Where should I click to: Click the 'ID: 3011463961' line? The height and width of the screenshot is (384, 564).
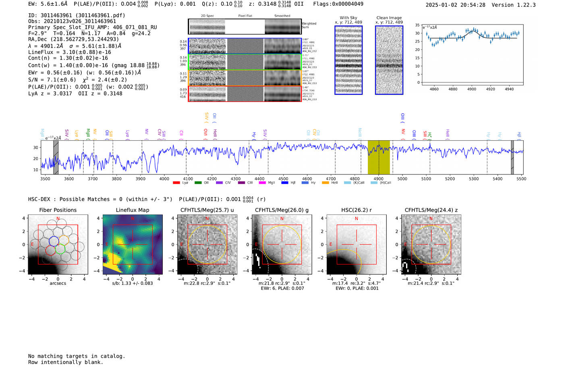click(x=77, y=15)
